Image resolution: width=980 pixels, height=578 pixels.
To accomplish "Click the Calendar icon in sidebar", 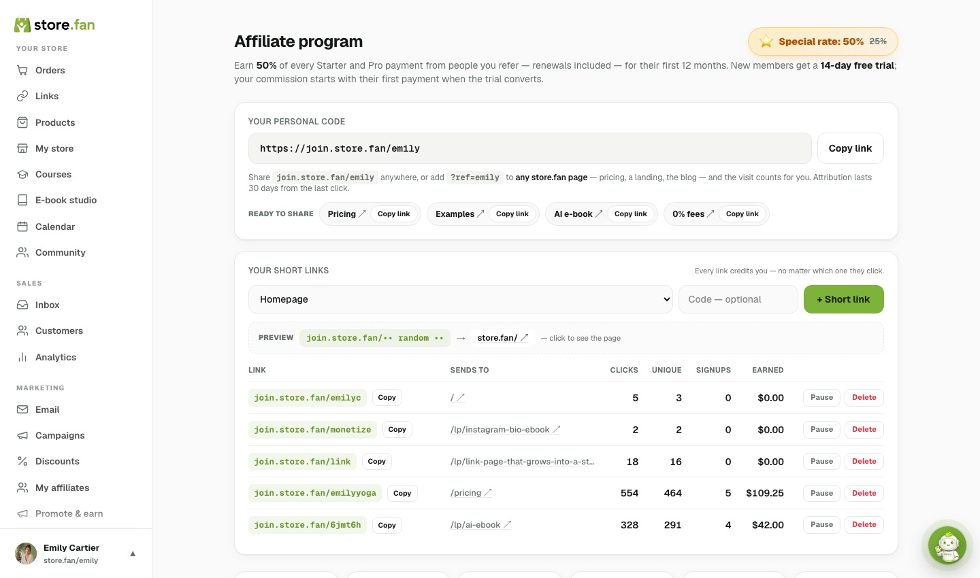I will pyautogui.click(x=22, y=226).
